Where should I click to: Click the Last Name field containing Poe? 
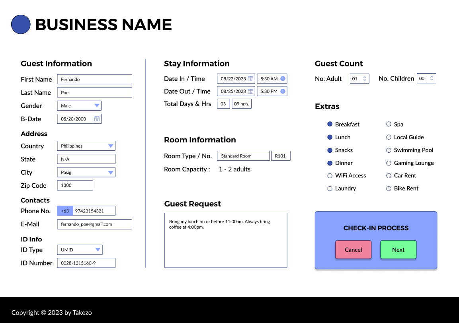coord(95,92)
